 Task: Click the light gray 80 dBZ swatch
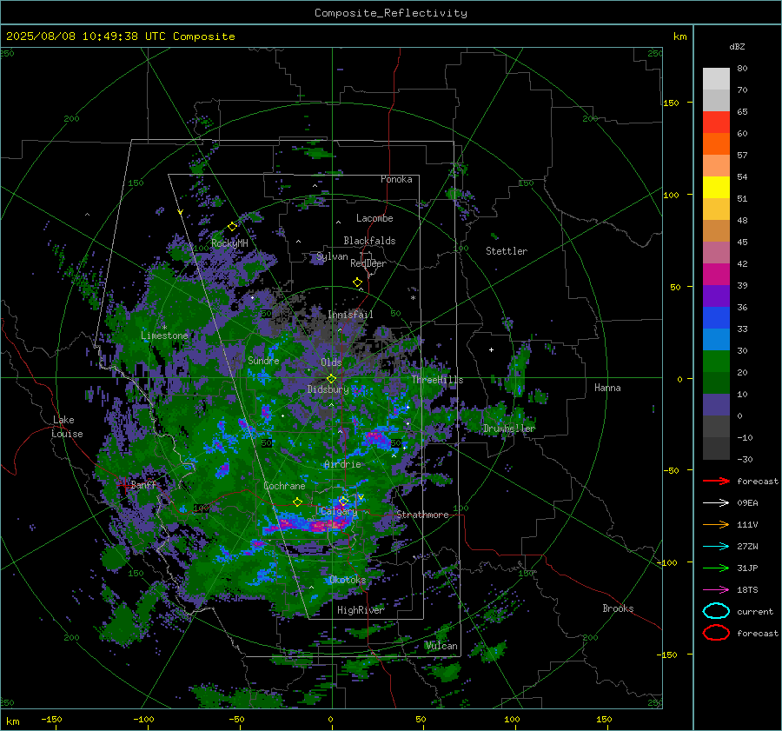716,79
